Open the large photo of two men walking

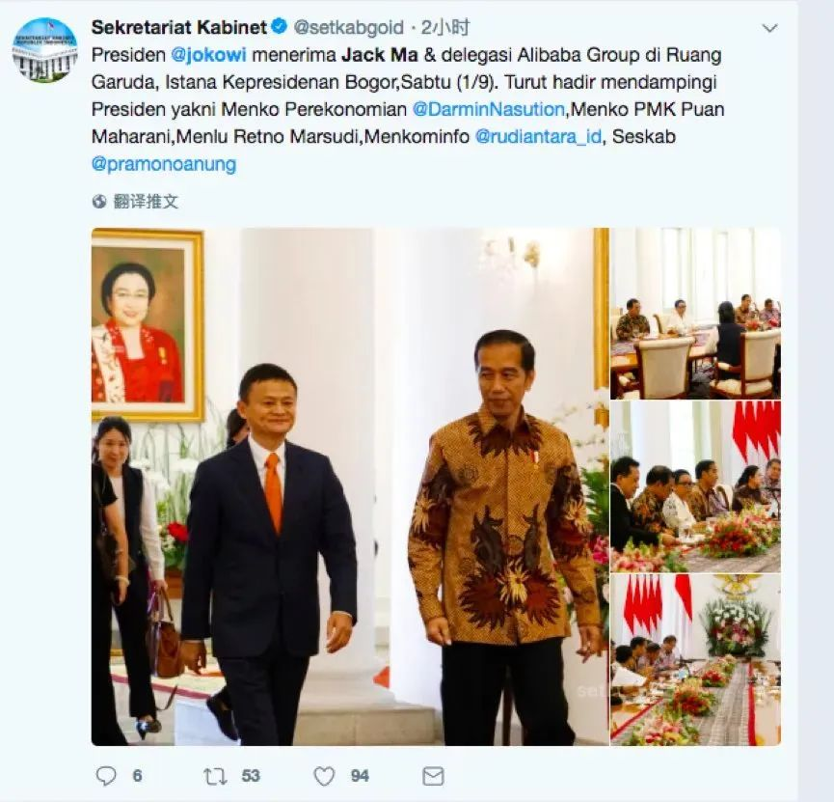pyautogui.click(x=350, y=486)
